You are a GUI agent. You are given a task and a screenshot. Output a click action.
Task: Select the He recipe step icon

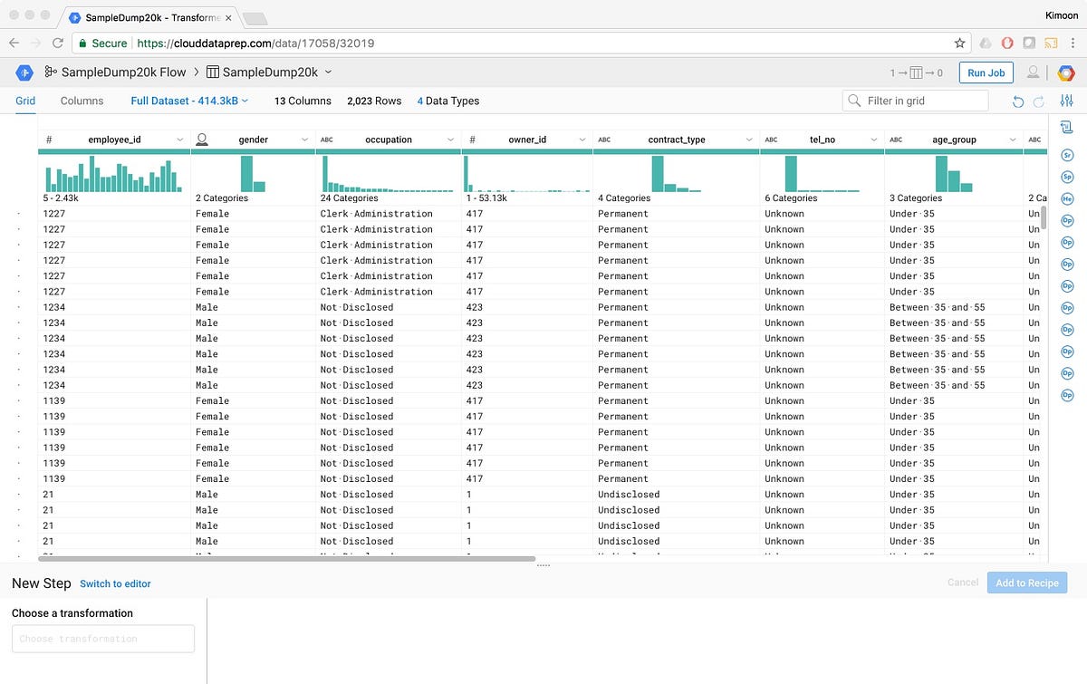[x=1067, y=198]
